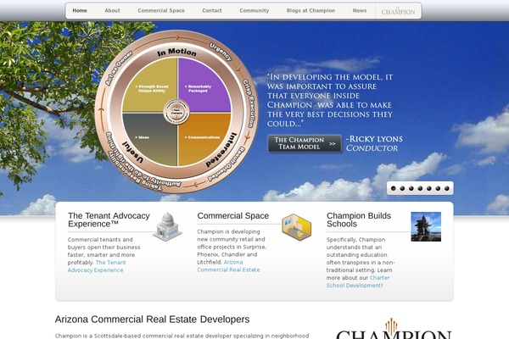Select the sixth slider dot
Image resolution: width=509 pixels, height=339 pixels.
438,188
